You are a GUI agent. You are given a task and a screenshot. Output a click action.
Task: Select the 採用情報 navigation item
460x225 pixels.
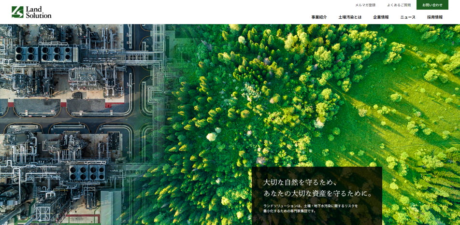coord(435,17)
